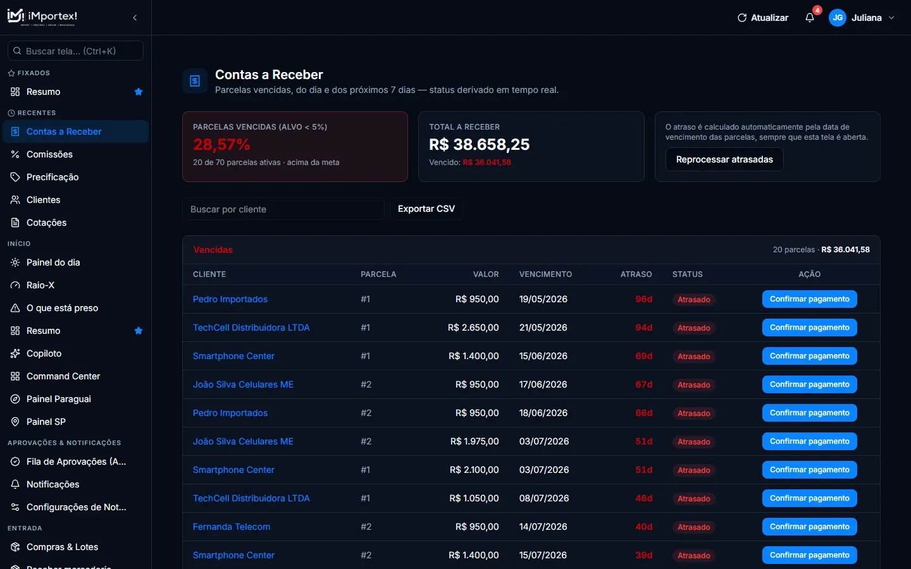Open the notifications bell in top bar

[x=810, y=18]
